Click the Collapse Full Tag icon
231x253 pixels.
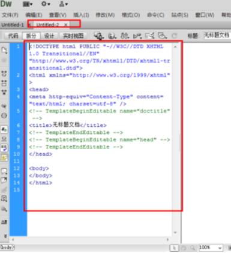(x=4, y=73)
